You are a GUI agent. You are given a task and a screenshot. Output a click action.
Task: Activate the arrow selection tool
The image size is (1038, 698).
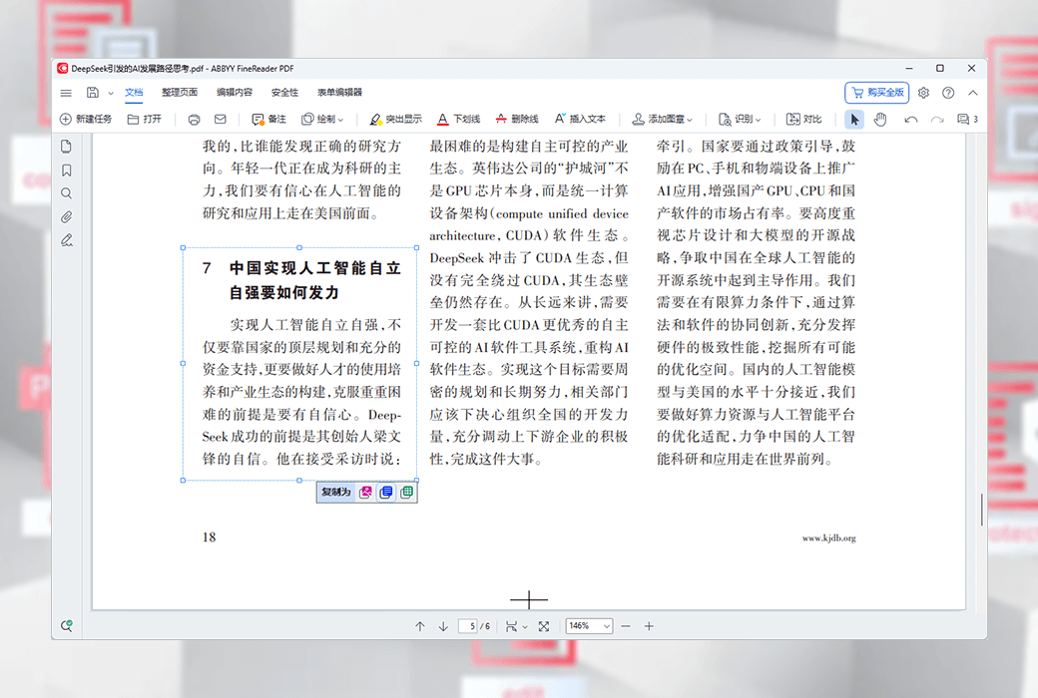coord(854,120)
